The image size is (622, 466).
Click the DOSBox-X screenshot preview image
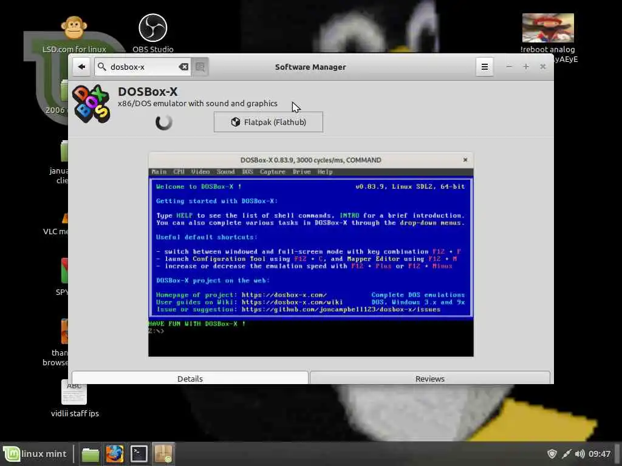click(311, 254)
